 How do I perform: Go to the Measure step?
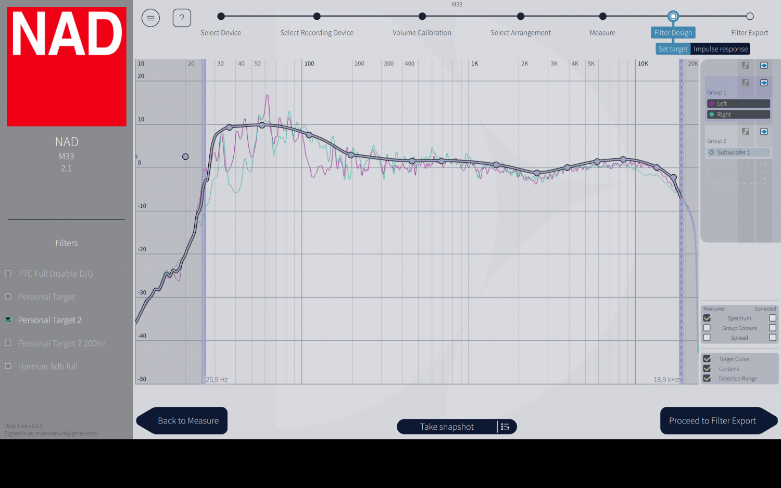pyautogui.click(x=603, y=16)
